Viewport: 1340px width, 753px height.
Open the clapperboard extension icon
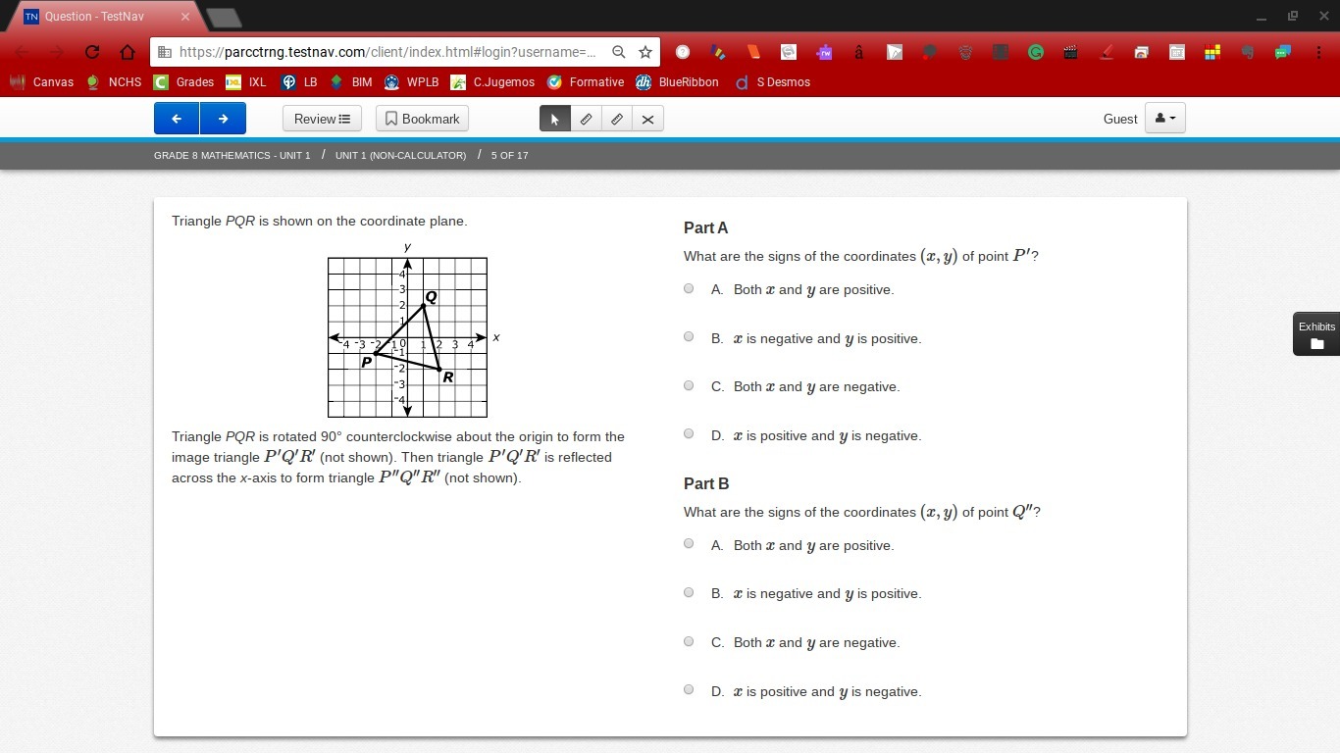pos(1071,52)
